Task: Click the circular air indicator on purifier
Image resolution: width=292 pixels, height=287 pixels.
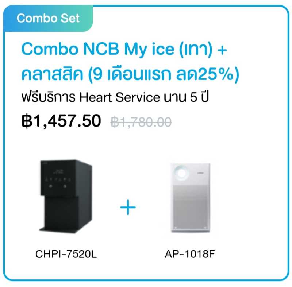Action: coord(181,173)
